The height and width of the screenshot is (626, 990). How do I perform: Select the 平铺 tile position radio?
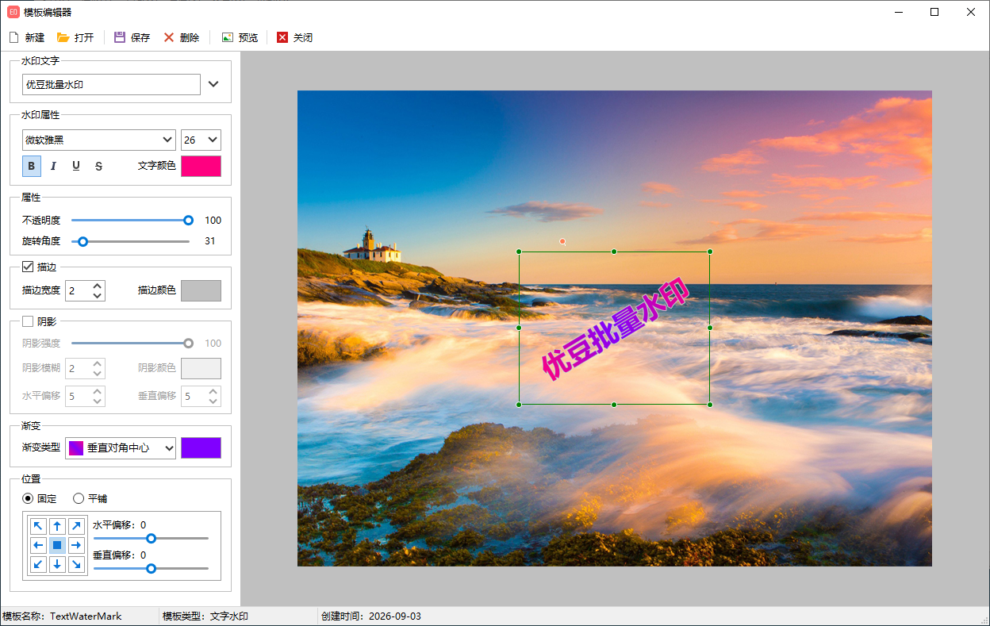[x=79, y=498]
